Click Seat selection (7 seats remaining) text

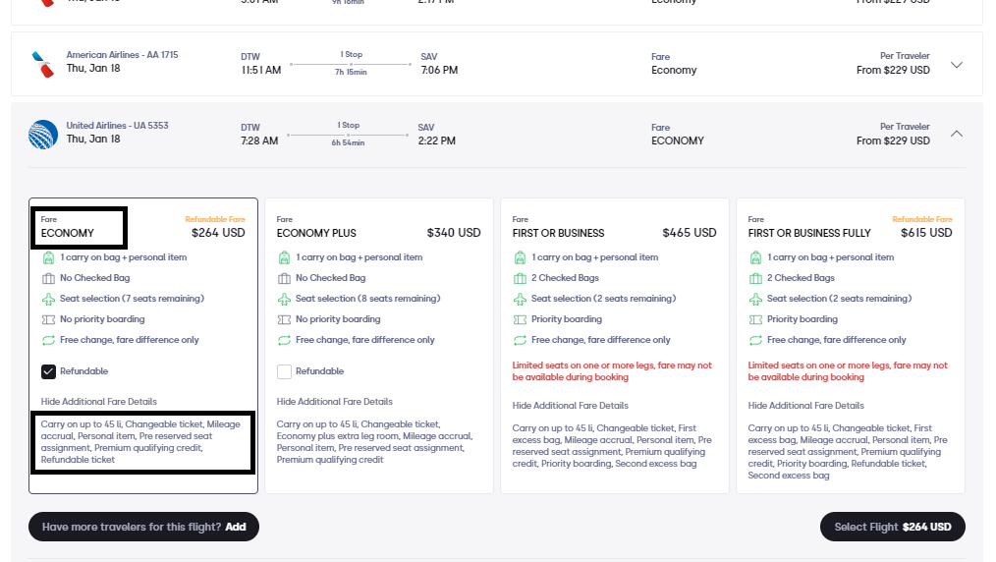tap(133, 299)
